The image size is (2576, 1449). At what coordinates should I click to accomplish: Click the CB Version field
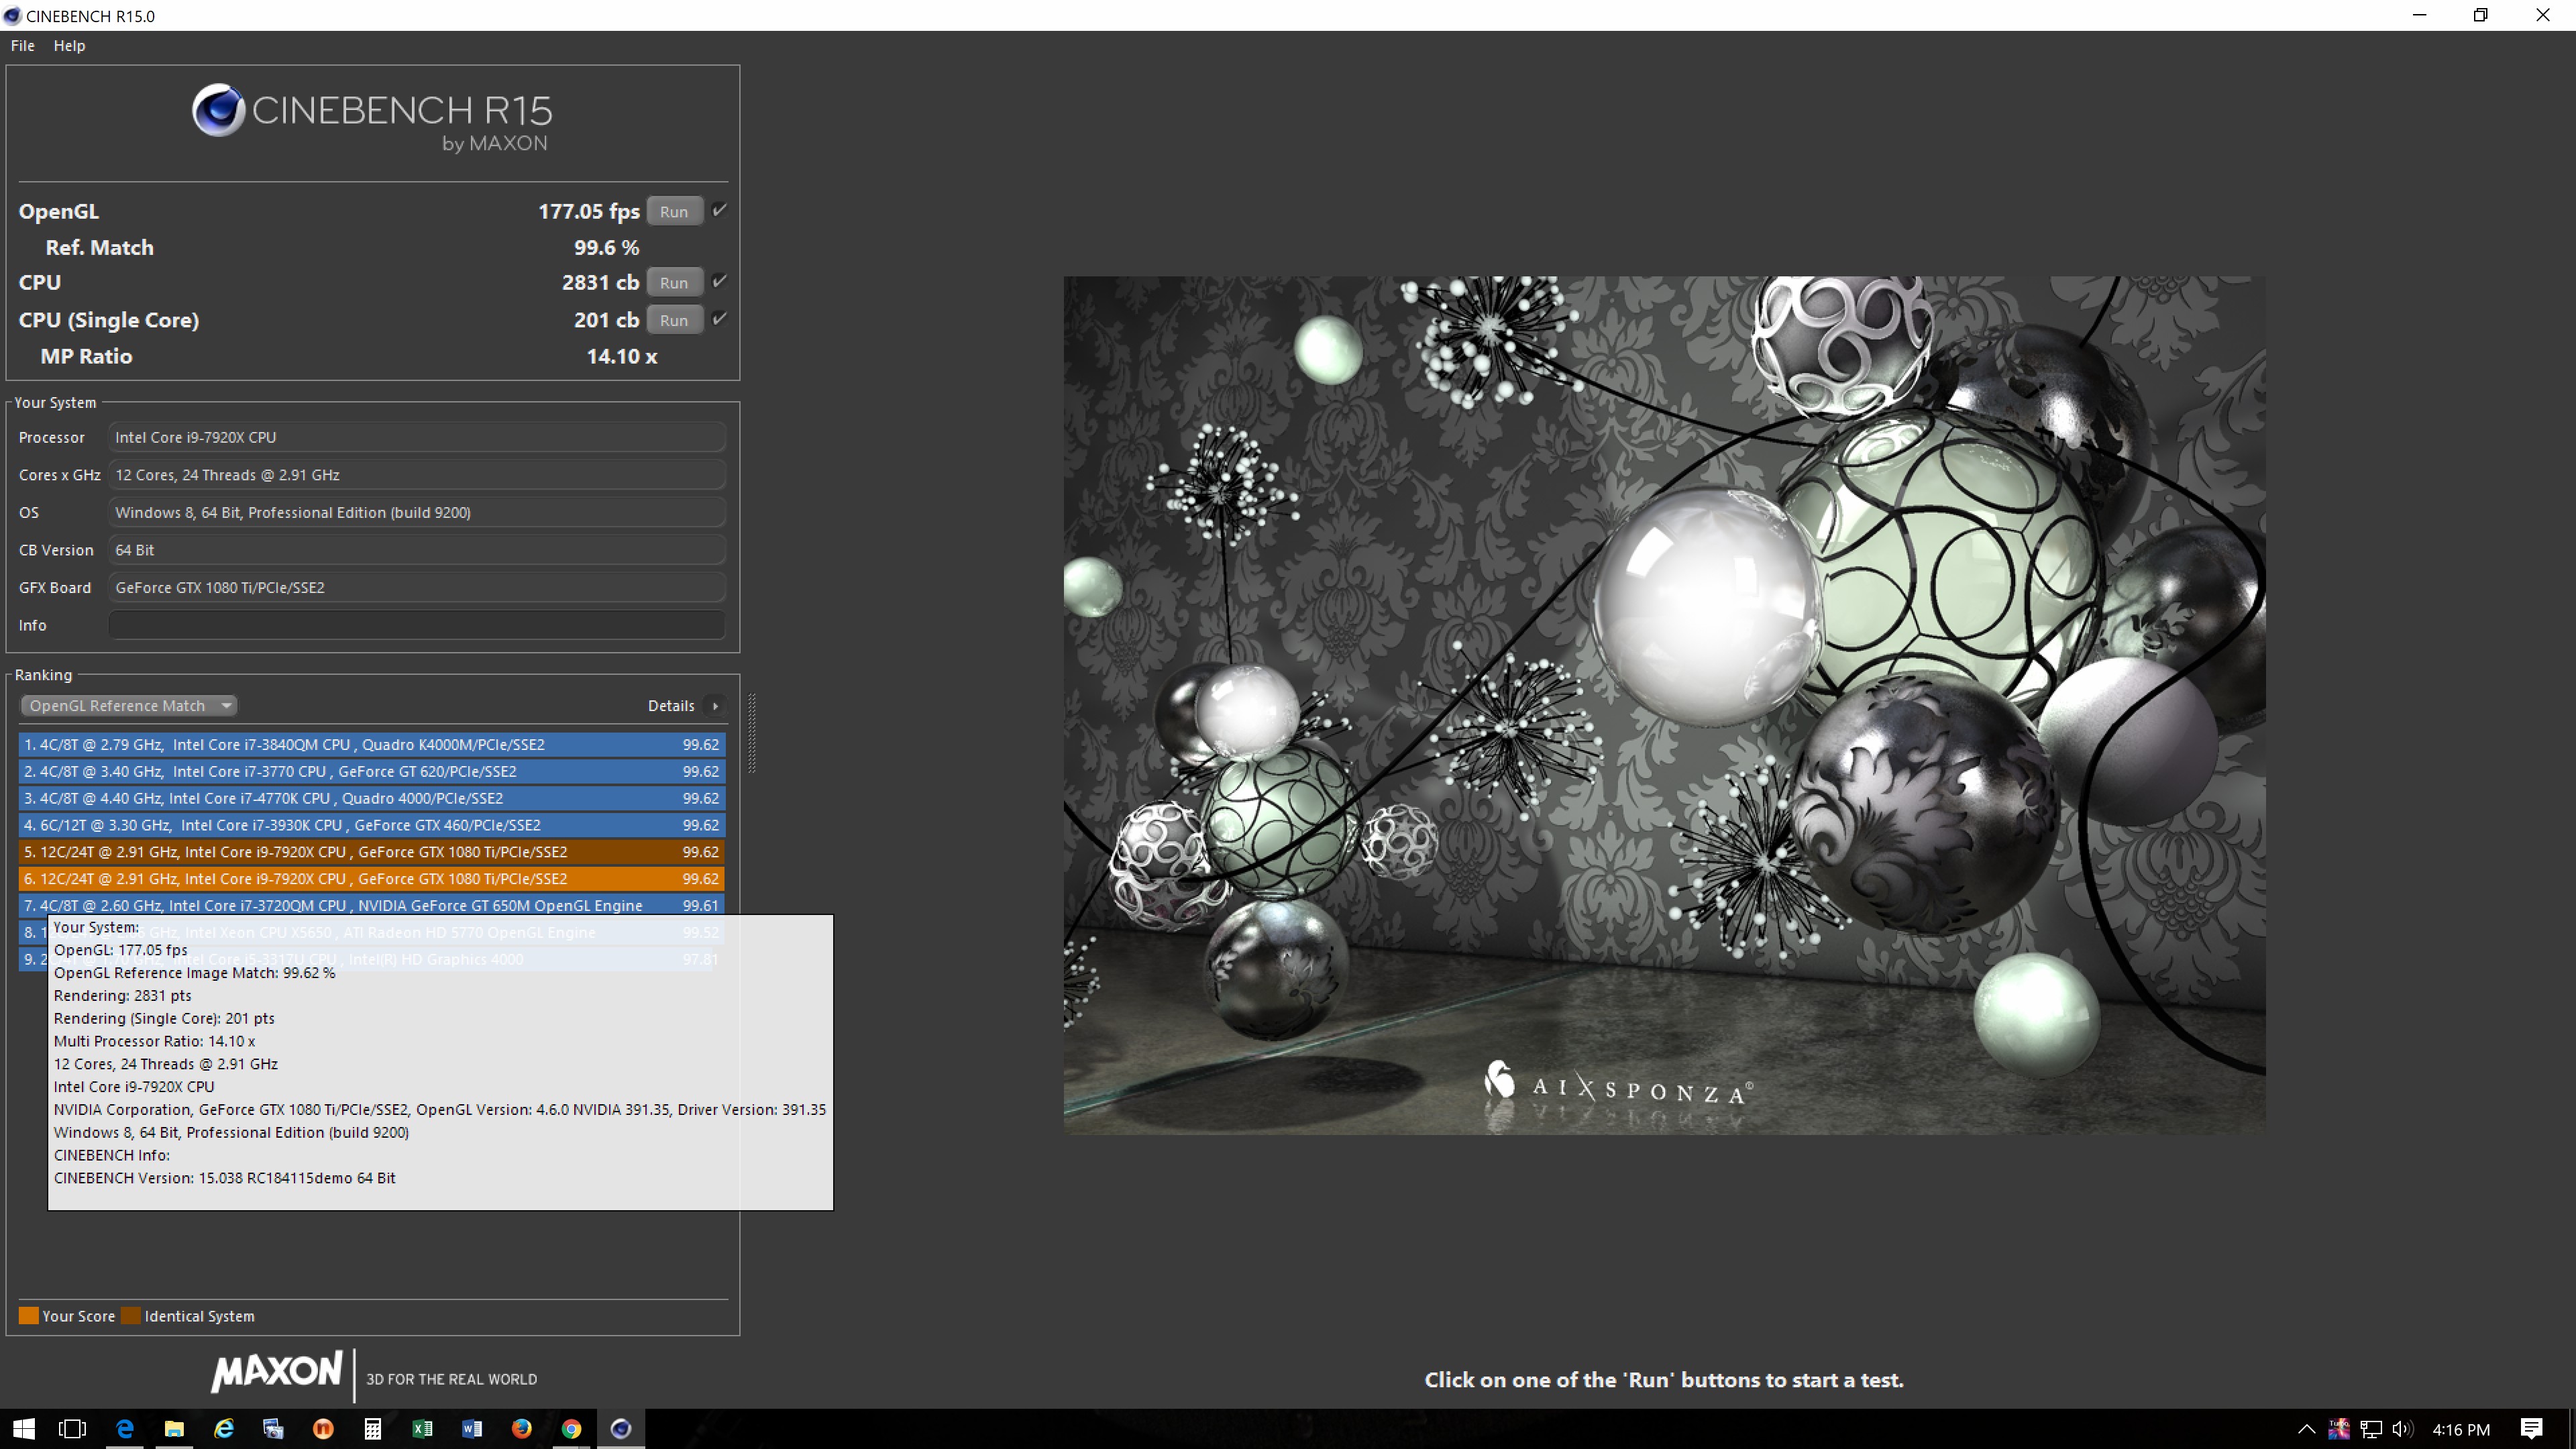point(416,550)
